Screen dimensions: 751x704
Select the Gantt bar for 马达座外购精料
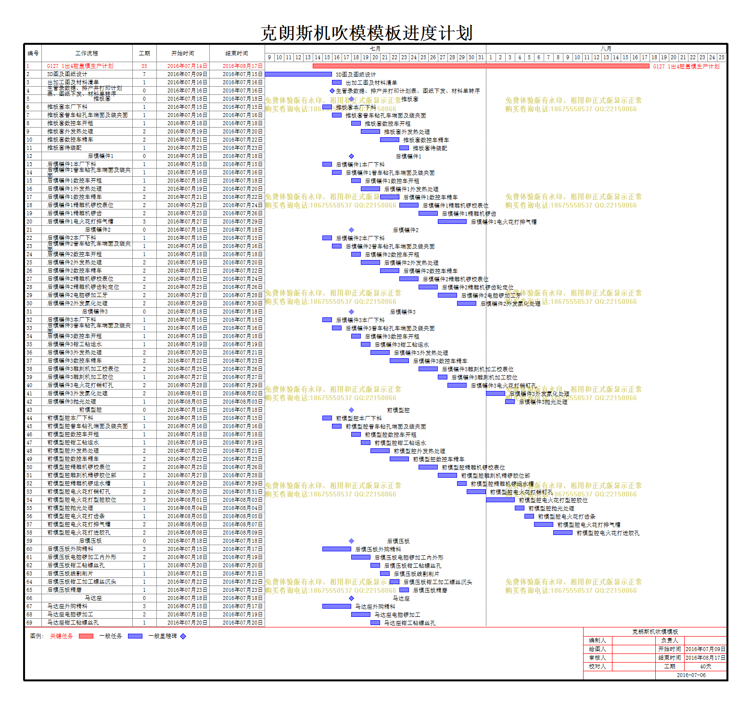[x=337, y=606]
